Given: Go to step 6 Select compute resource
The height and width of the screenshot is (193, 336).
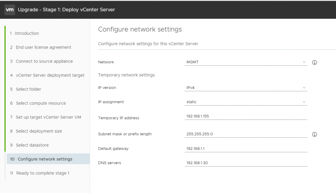Looking at the screenshot, I should click(x=38, y=103).
